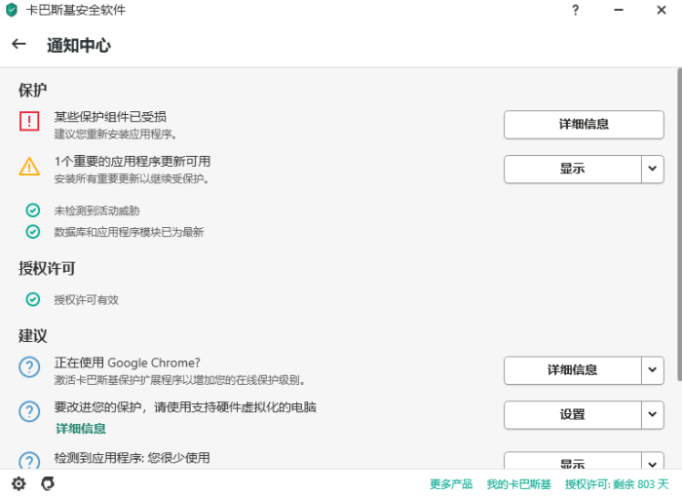The width and height of the screenshot is (682, 497).
Task: Open 我的卡巴斯基 link in the footer
Action: [519, 484]
